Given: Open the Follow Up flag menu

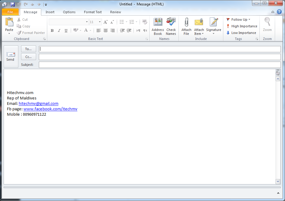Looking at the screenshot, I should coord(238,20).
